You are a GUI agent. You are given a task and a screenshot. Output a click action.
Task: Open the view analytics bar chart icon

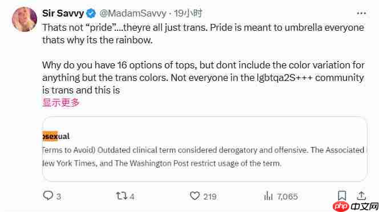(x=268, y=196)
